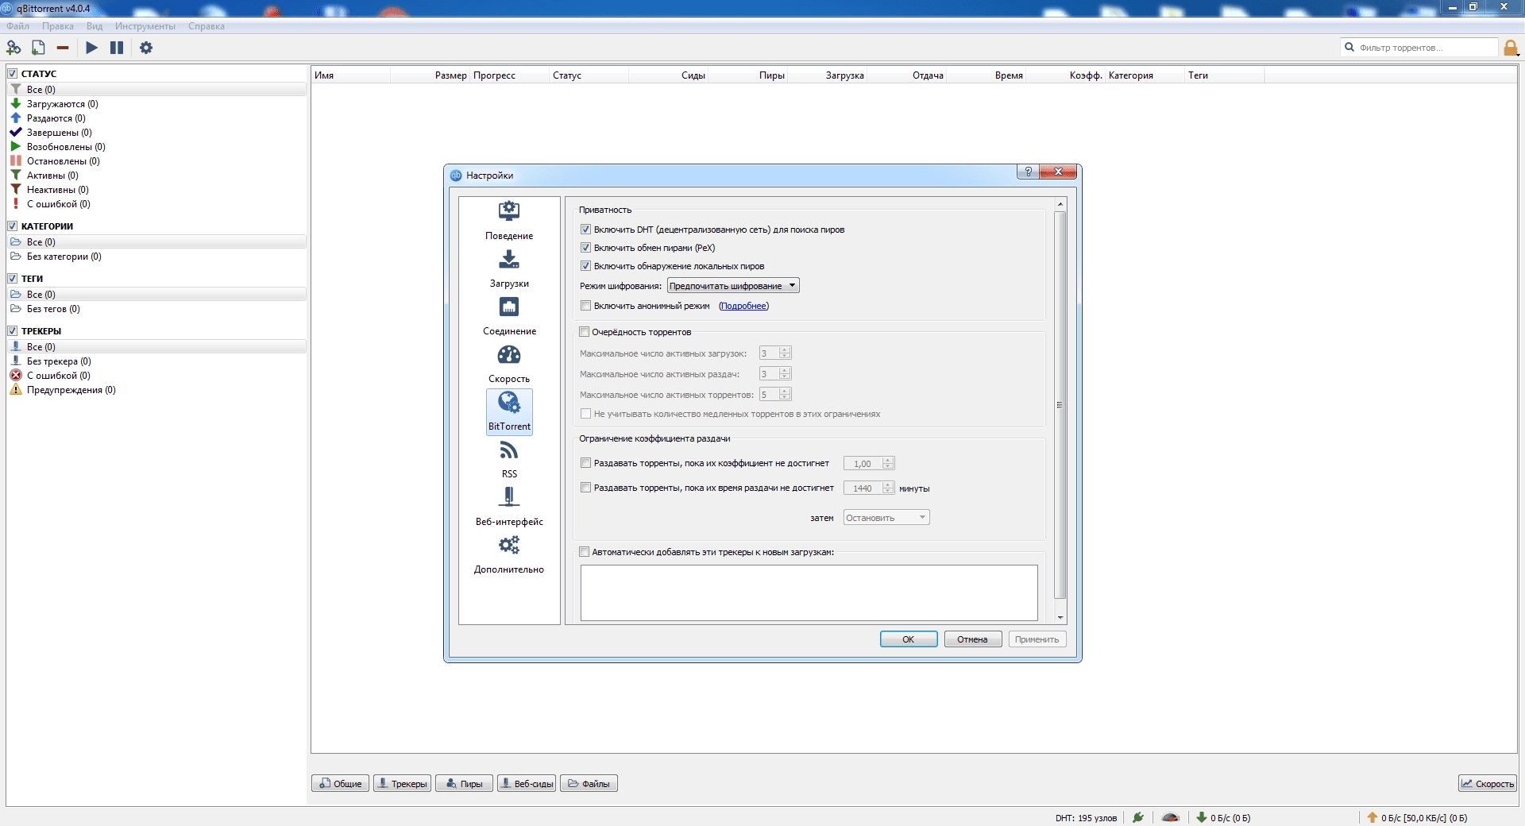Image resolution: width=1525 pixels, height=826 pixels.
Task: Switch to Веб-сиды bottom tab
Action: [x=527, y=784]
